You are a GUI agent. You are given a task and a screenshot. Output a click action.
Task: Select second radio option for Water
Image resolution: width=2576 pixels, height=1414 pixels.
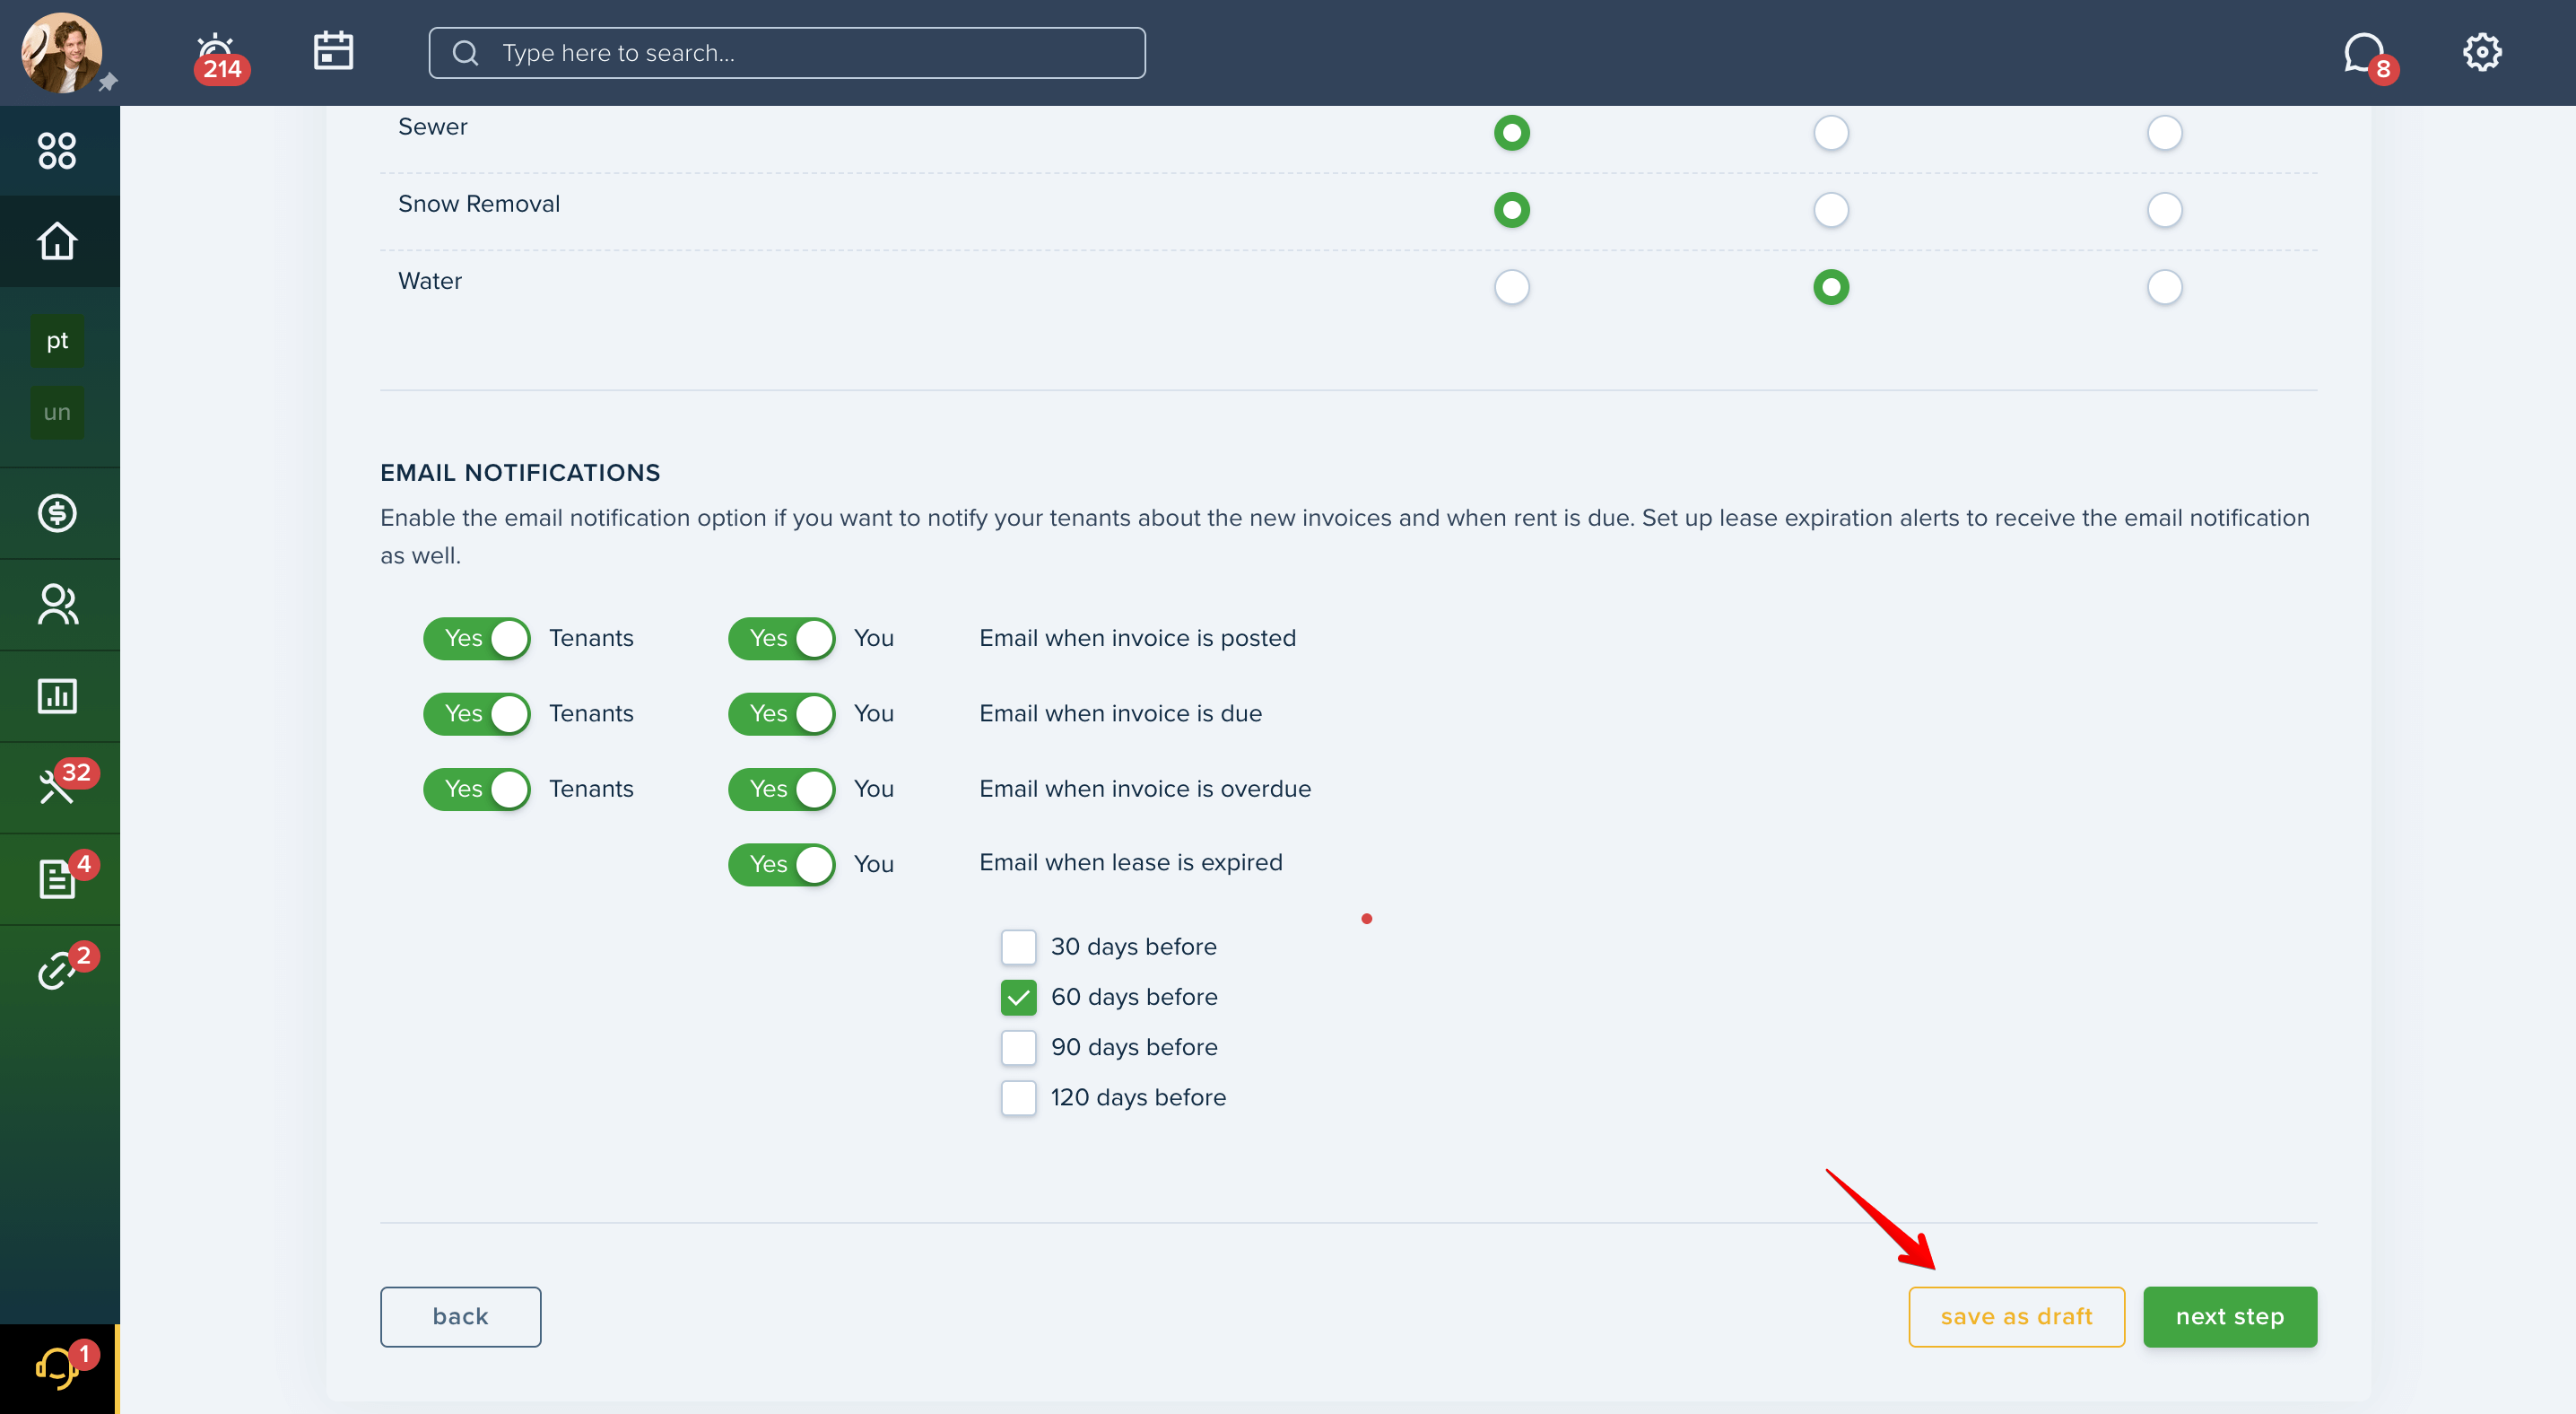pyautogui.click(x=1830, y=287)
